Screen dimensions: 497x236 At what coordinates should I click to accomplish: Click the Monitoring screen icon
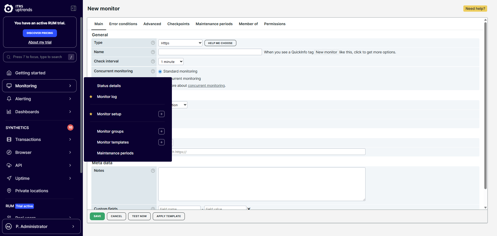click(x=9, y=86)
